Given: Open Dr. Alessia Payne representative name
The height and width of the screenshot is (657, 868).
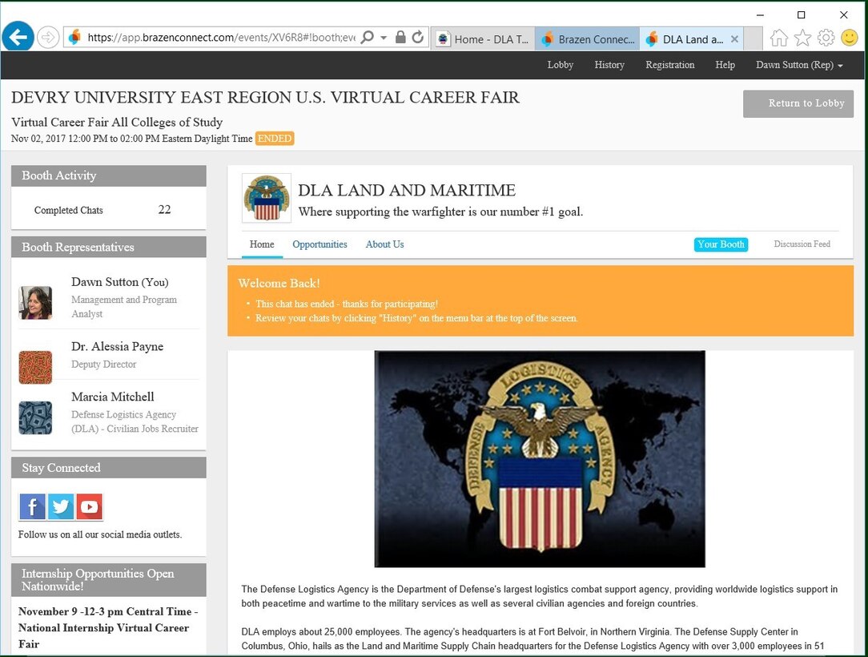Looking at the screenshot, I should (x=118, y=346).
